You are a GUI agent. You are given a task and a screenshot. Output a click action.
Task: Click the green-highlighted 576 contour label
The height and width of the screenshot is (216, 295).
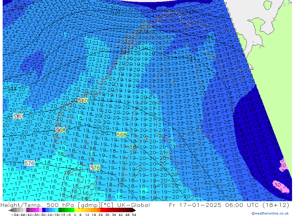pos(95,167)
